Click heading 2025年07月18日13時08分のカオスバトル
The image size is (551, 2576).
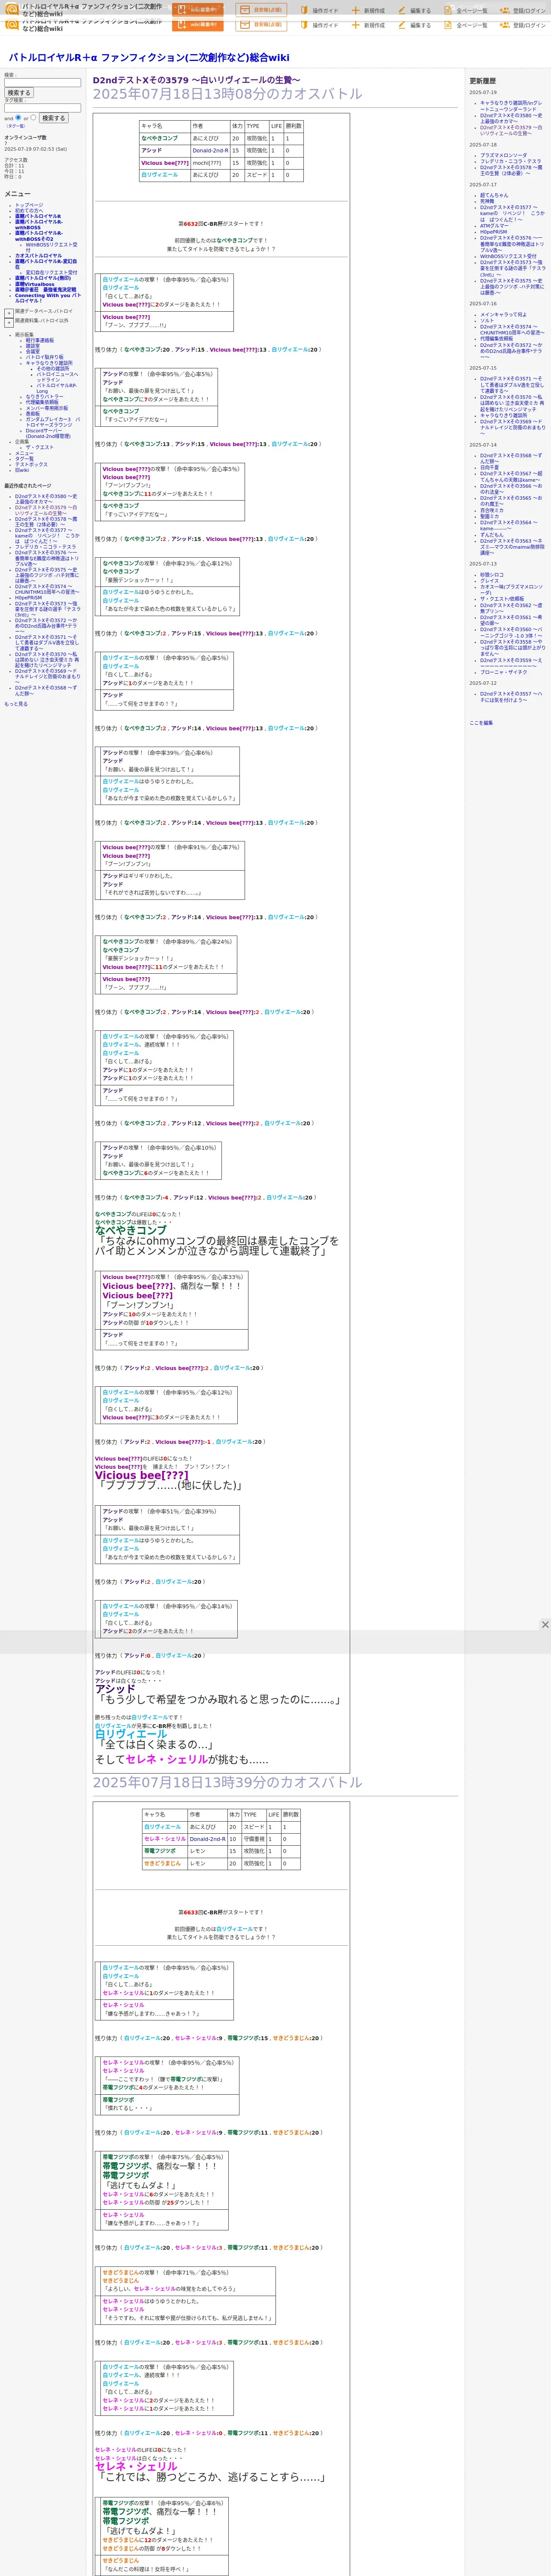tap(227, 94)
